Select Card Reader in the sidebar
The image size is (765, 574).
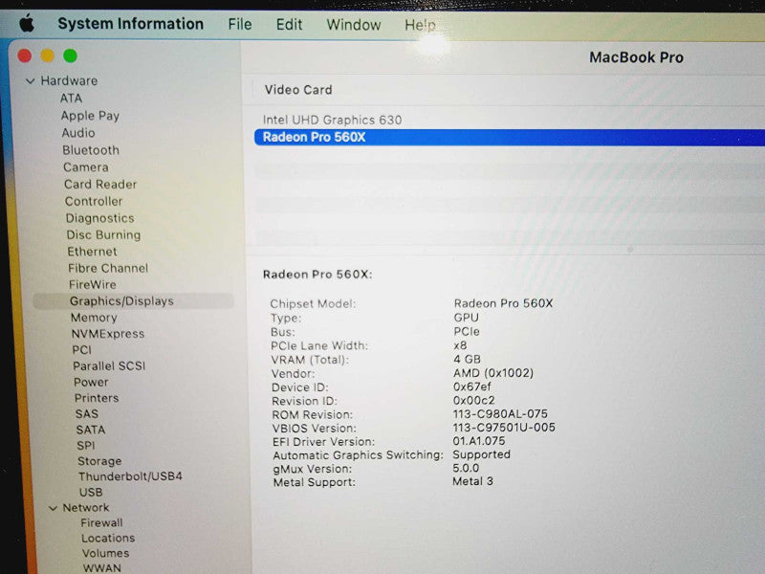[100, 184]
